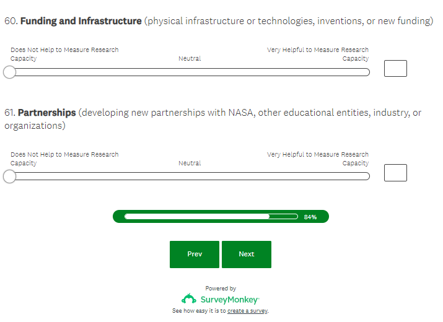Click the survey progress bar
Image resolution: width=443 pixels, height=322 pixels.
pos(211,217)
